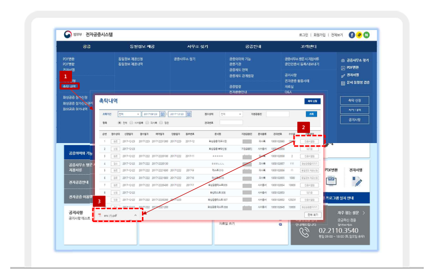Open the 고객센터 top menu
Viewport: 434px width, 279px height.
[308, 46]
